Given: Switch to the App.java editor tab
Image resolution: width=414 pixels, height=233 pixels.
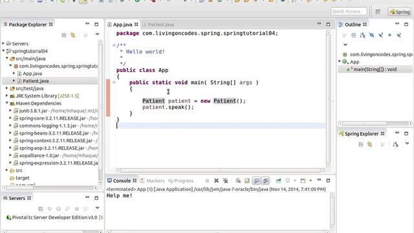Looking at the screenshot, I should (x=122, y=25).
